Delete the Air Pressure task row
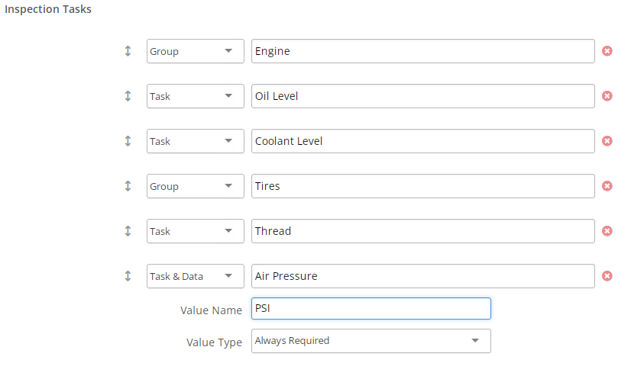This screenshot has height=376, width=631. point(607,276)
